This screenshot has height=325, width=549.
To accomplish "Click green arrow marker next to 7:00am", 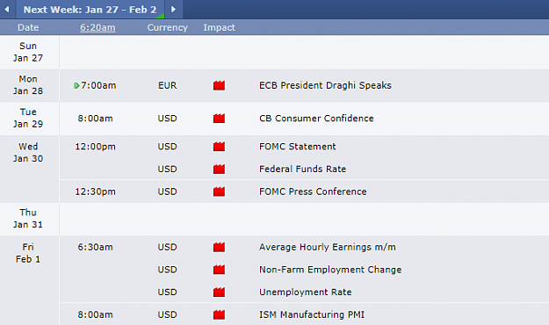I will pyautogui.click(x=76, y=85).
